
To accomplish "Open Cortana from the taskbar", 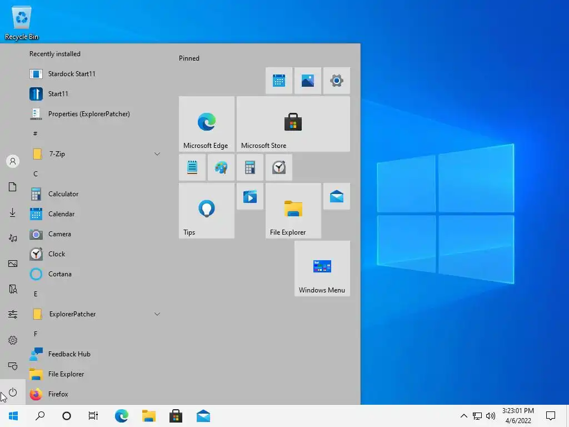I will [x=67, y=416].
